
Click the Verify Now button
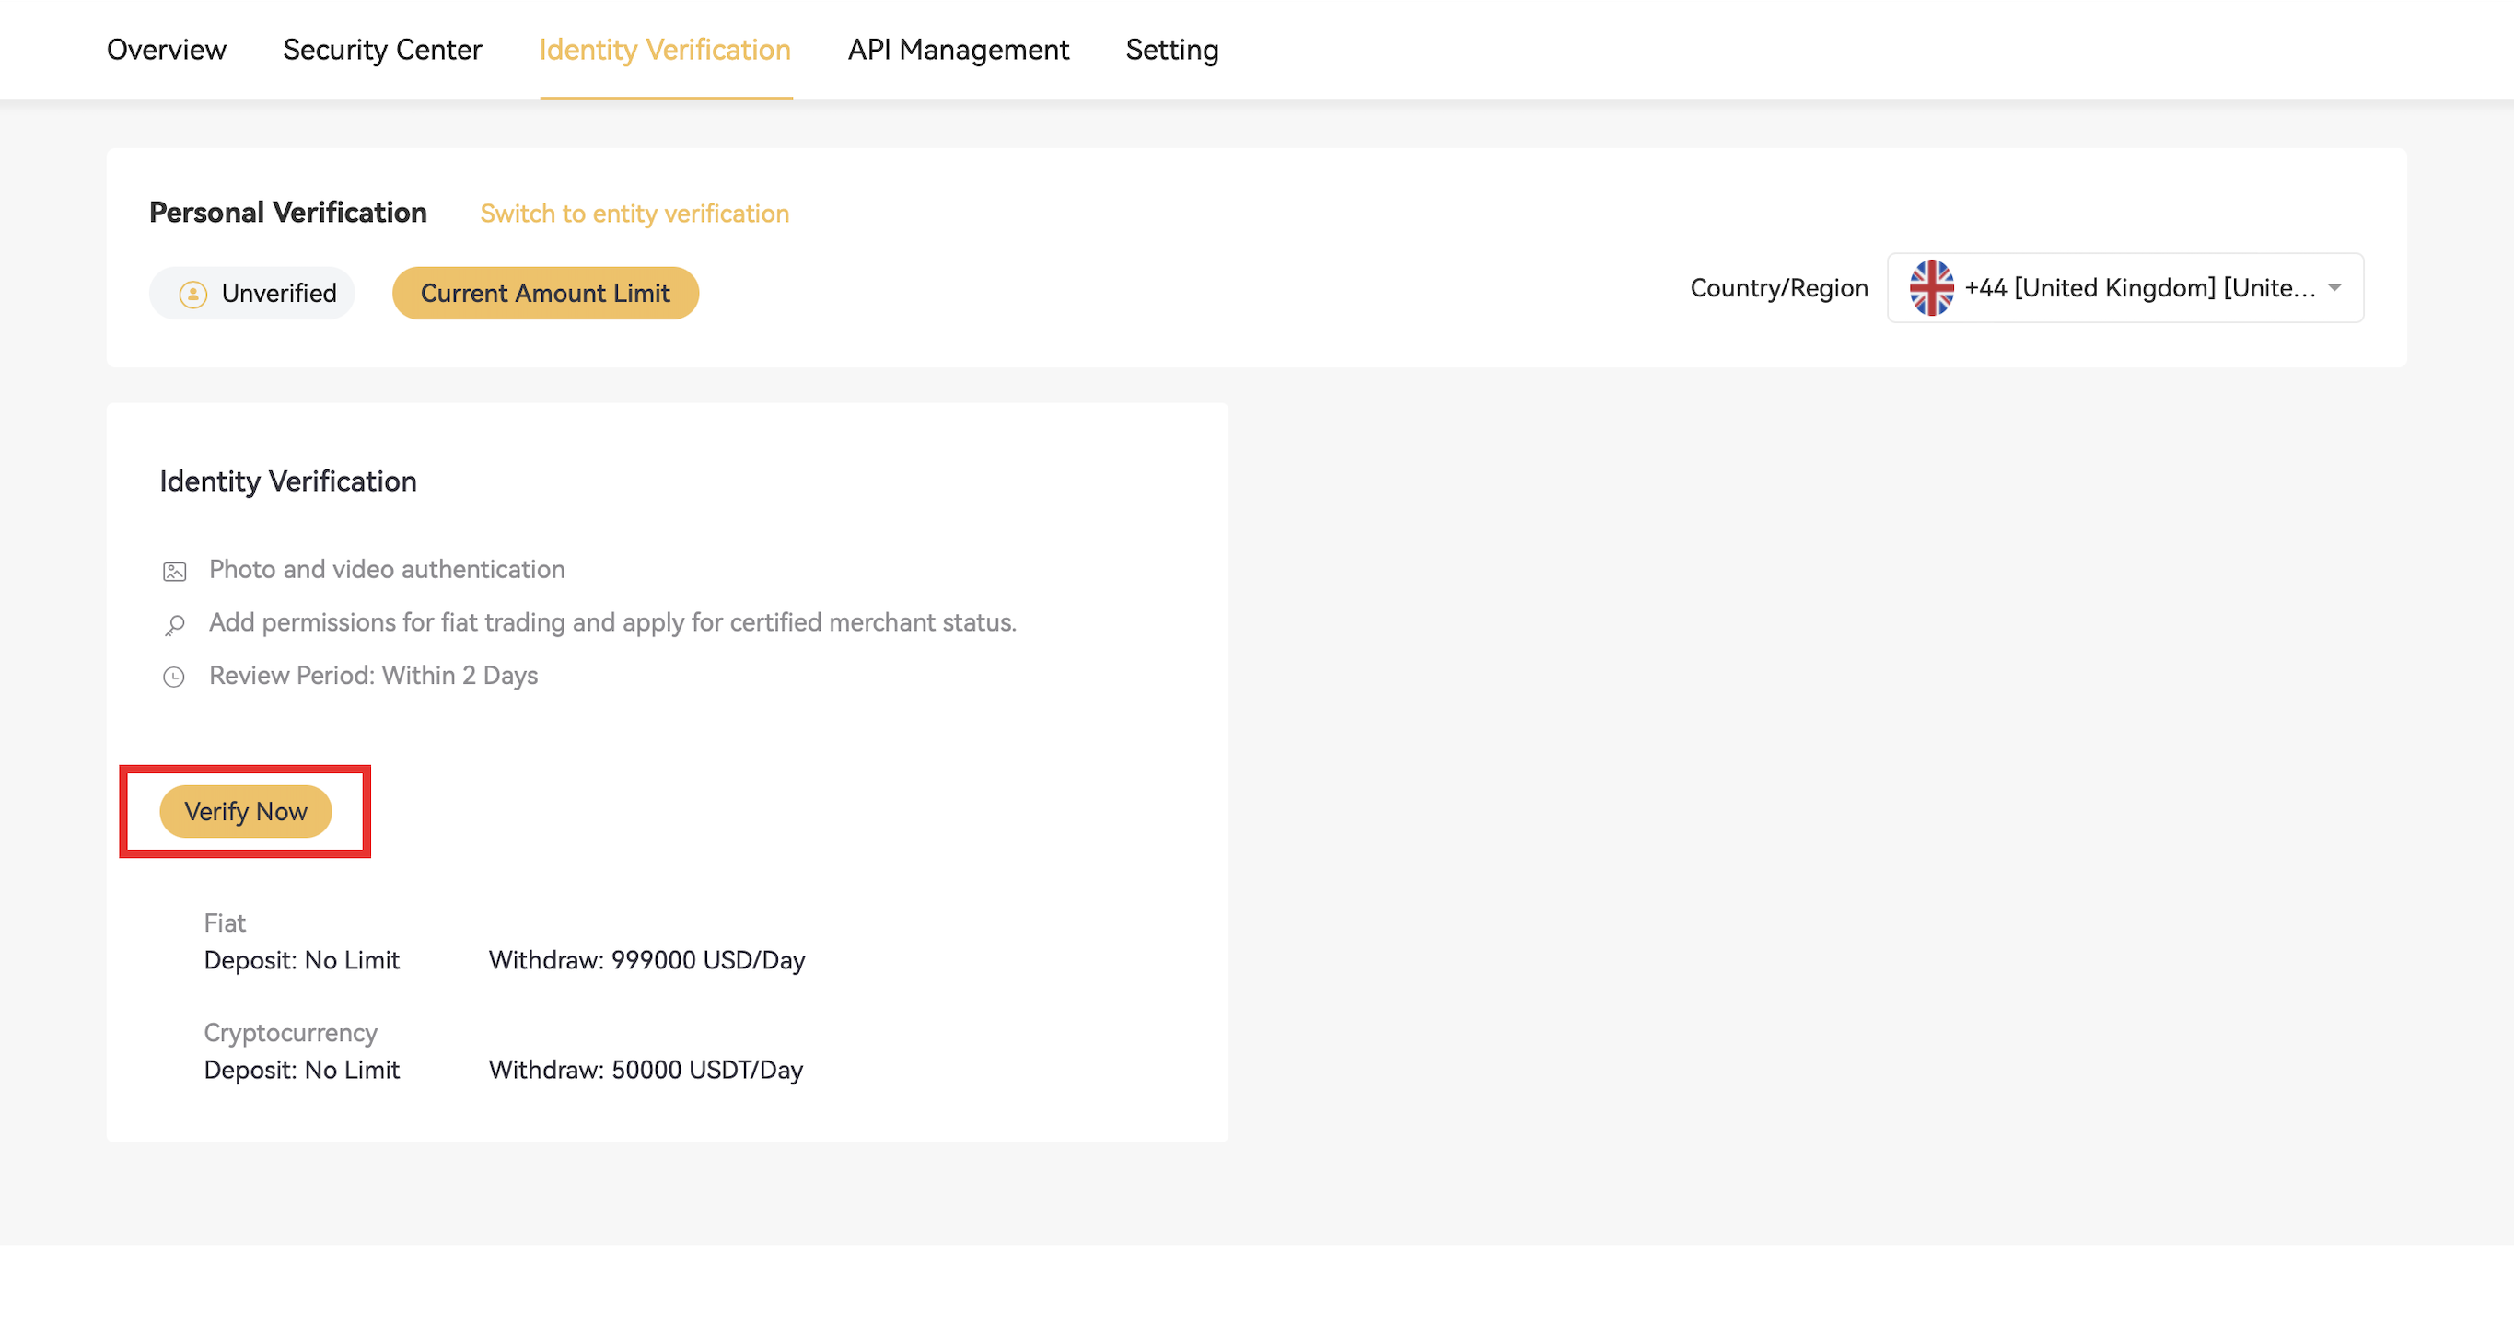[x=245, y=810]
